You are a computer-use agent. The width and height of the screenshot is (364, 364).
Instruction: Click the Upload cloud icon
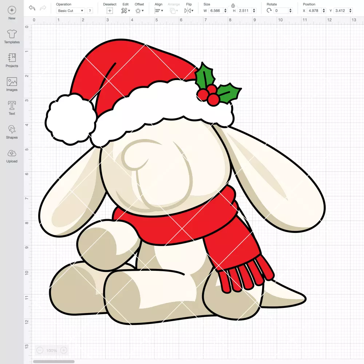pos(12,153)
